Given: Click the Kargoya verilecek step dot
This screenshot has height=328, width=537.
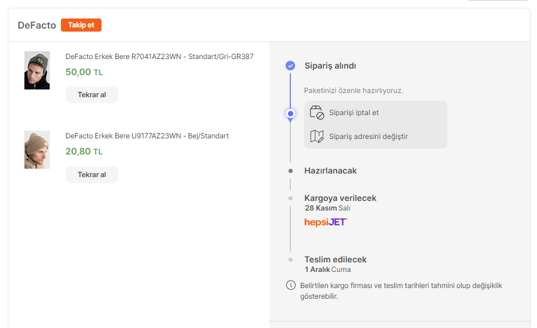Looking at the screenshot, I should coord(290,198).
